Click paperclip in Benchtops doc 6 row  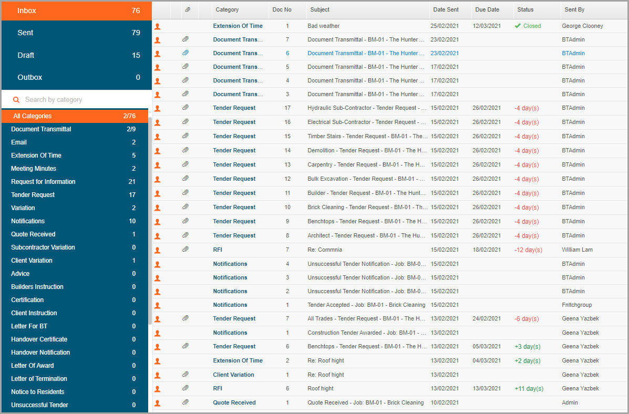point(185,346)
